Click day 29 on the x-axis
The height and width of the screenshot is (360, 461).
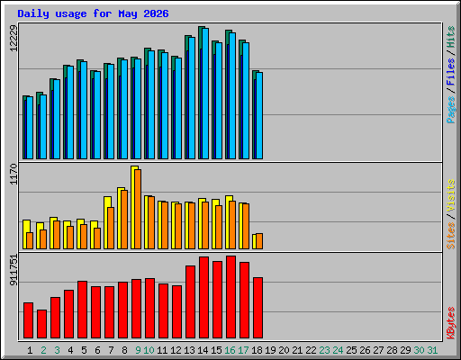click(x=405, y=350)
